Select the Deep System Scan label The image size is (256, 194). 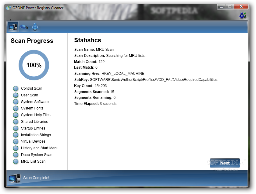coord(37,155)
